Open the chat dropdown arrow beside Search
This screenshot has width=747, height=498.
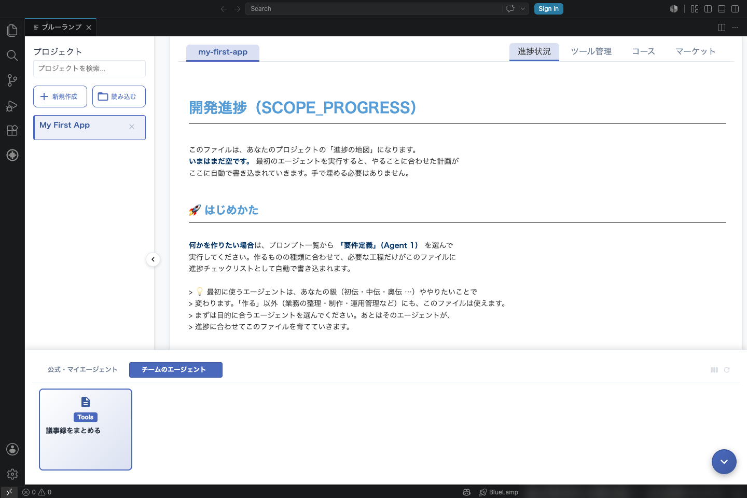point(523,9)
